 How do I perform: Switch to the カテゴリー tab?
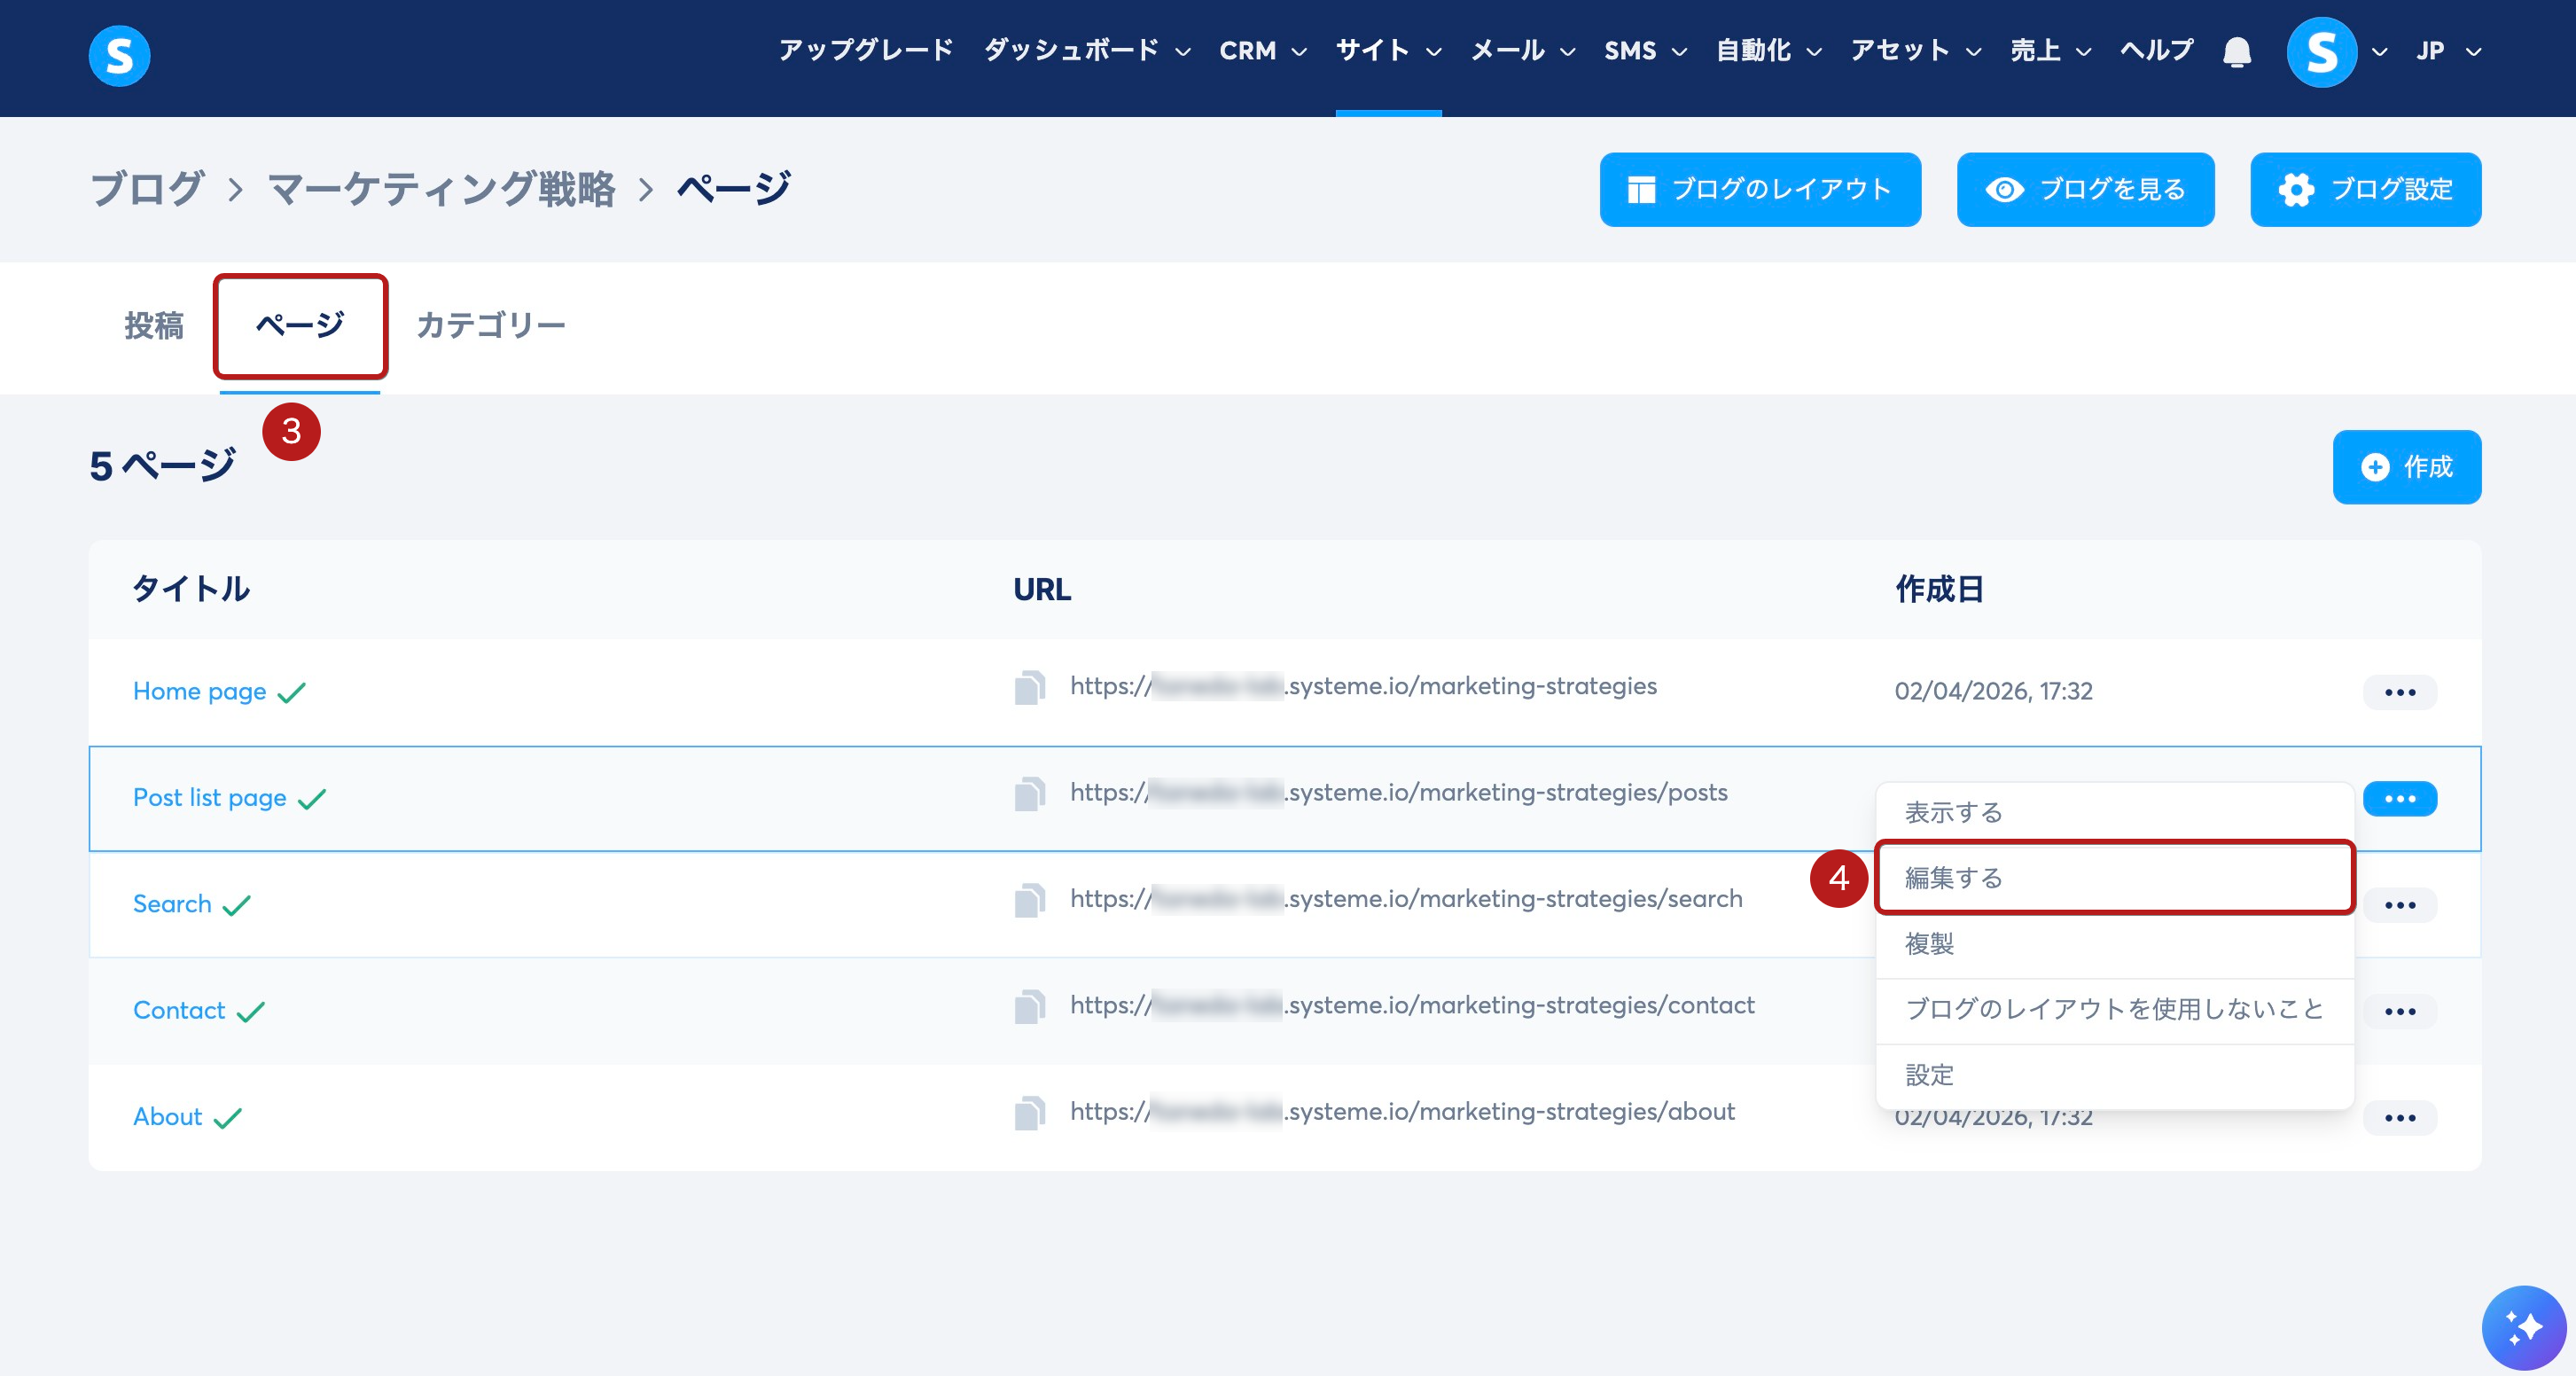pos(490,325)
